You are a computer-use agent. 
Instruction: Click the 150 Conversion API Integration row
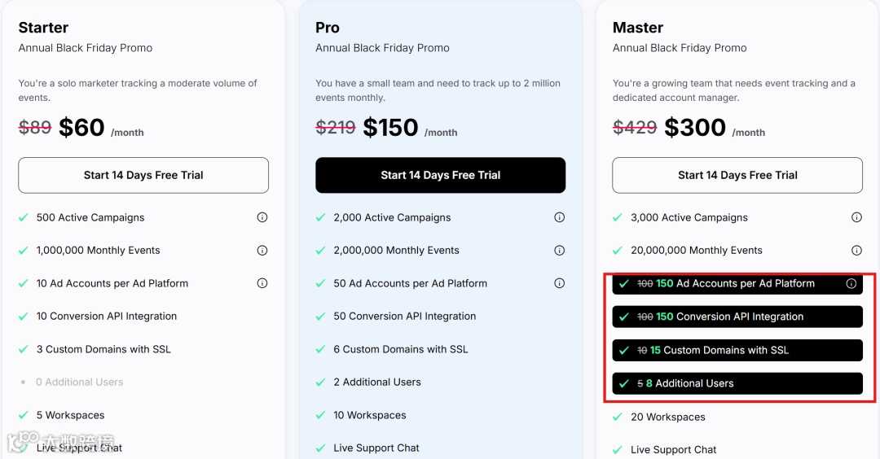coord(737,317)
